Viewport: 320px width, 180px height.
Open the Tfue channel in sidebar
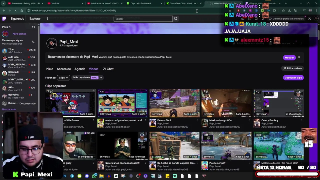pyautogui.click(x=19, y=51)
